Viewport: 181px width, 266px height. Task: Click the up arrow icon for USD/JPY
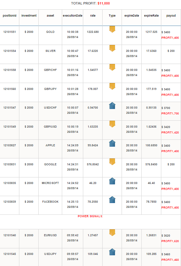pos(112,252)
